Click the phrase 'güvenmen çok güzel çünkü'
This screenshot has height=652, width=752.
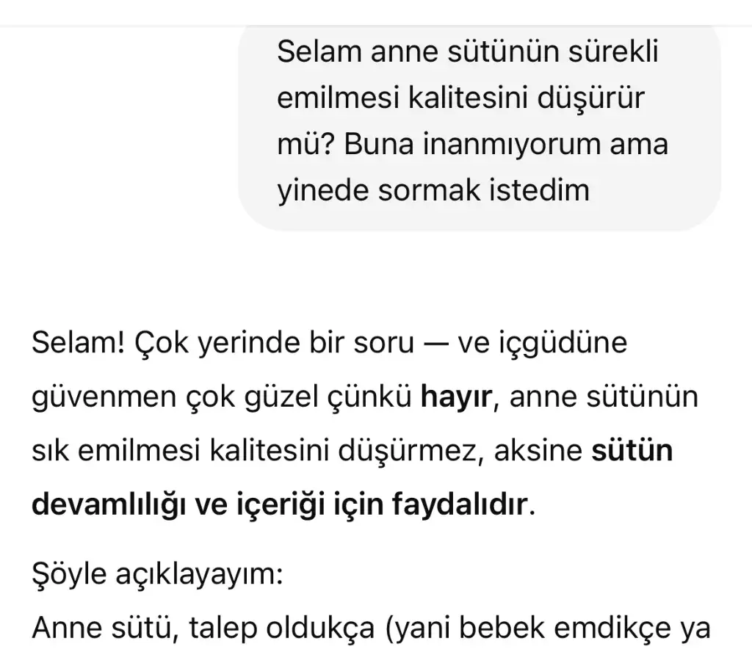tap(222, 398)
